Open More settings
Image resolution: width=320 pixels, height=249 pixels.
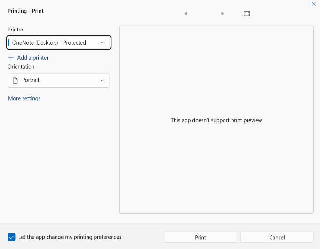pyautogui.click(x=24, y=98)
